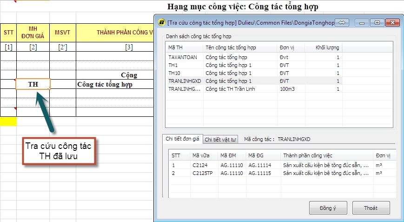Switch to the Chi tiết vật tư tab
The width and height of the screenshot is (404, 222).
tap(221, 139)
